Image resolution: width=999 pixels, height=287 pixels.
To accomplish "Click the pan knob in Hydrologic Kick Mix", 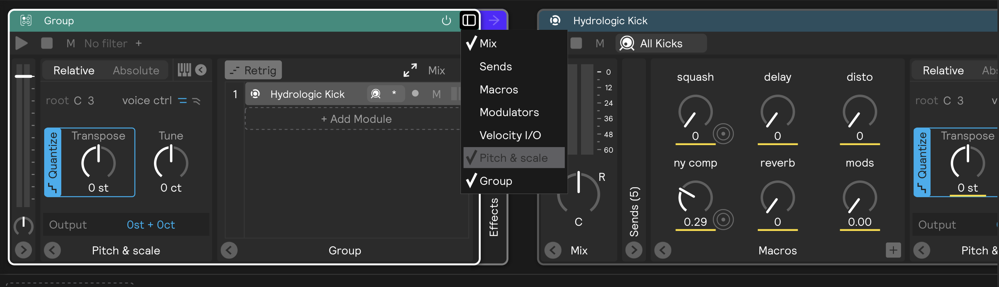I will 578,193.
